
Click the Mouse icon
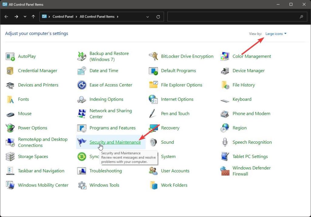[10, 114]
